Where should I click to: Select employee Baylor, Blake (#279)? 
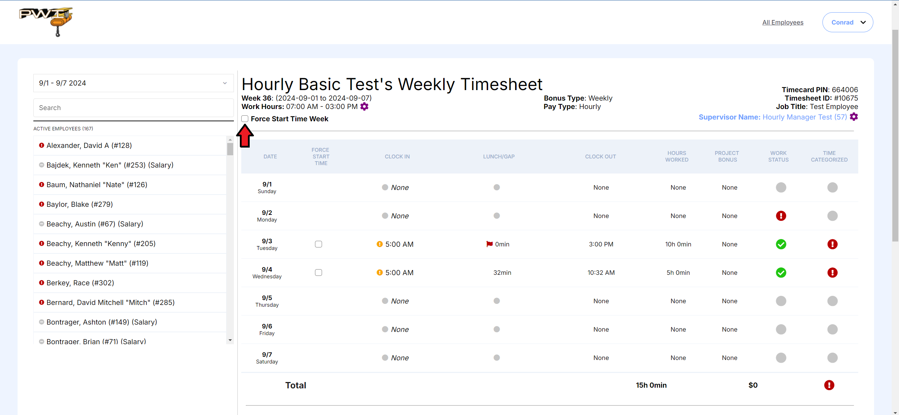[x=79, y=204]
